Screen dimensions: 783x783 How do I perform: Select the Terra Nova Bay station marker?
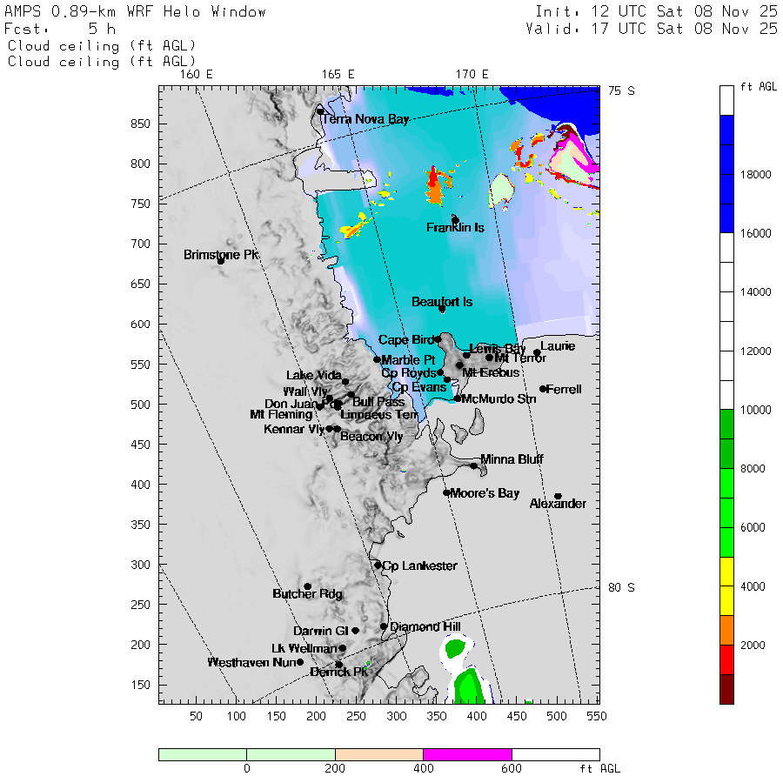click(x=320, y=111)
